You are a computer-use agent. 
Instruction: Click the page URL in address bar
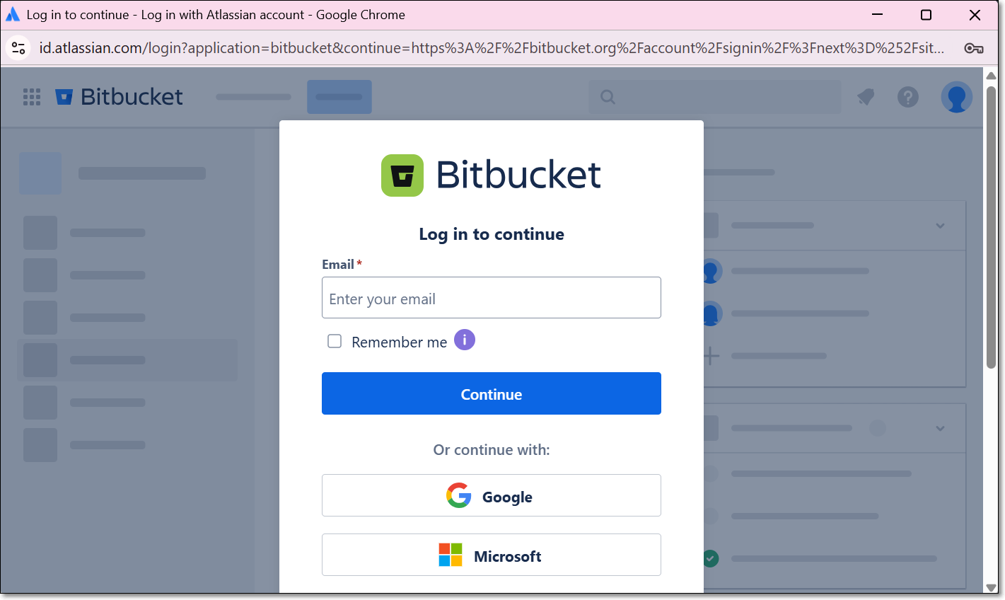coord(491,48)
